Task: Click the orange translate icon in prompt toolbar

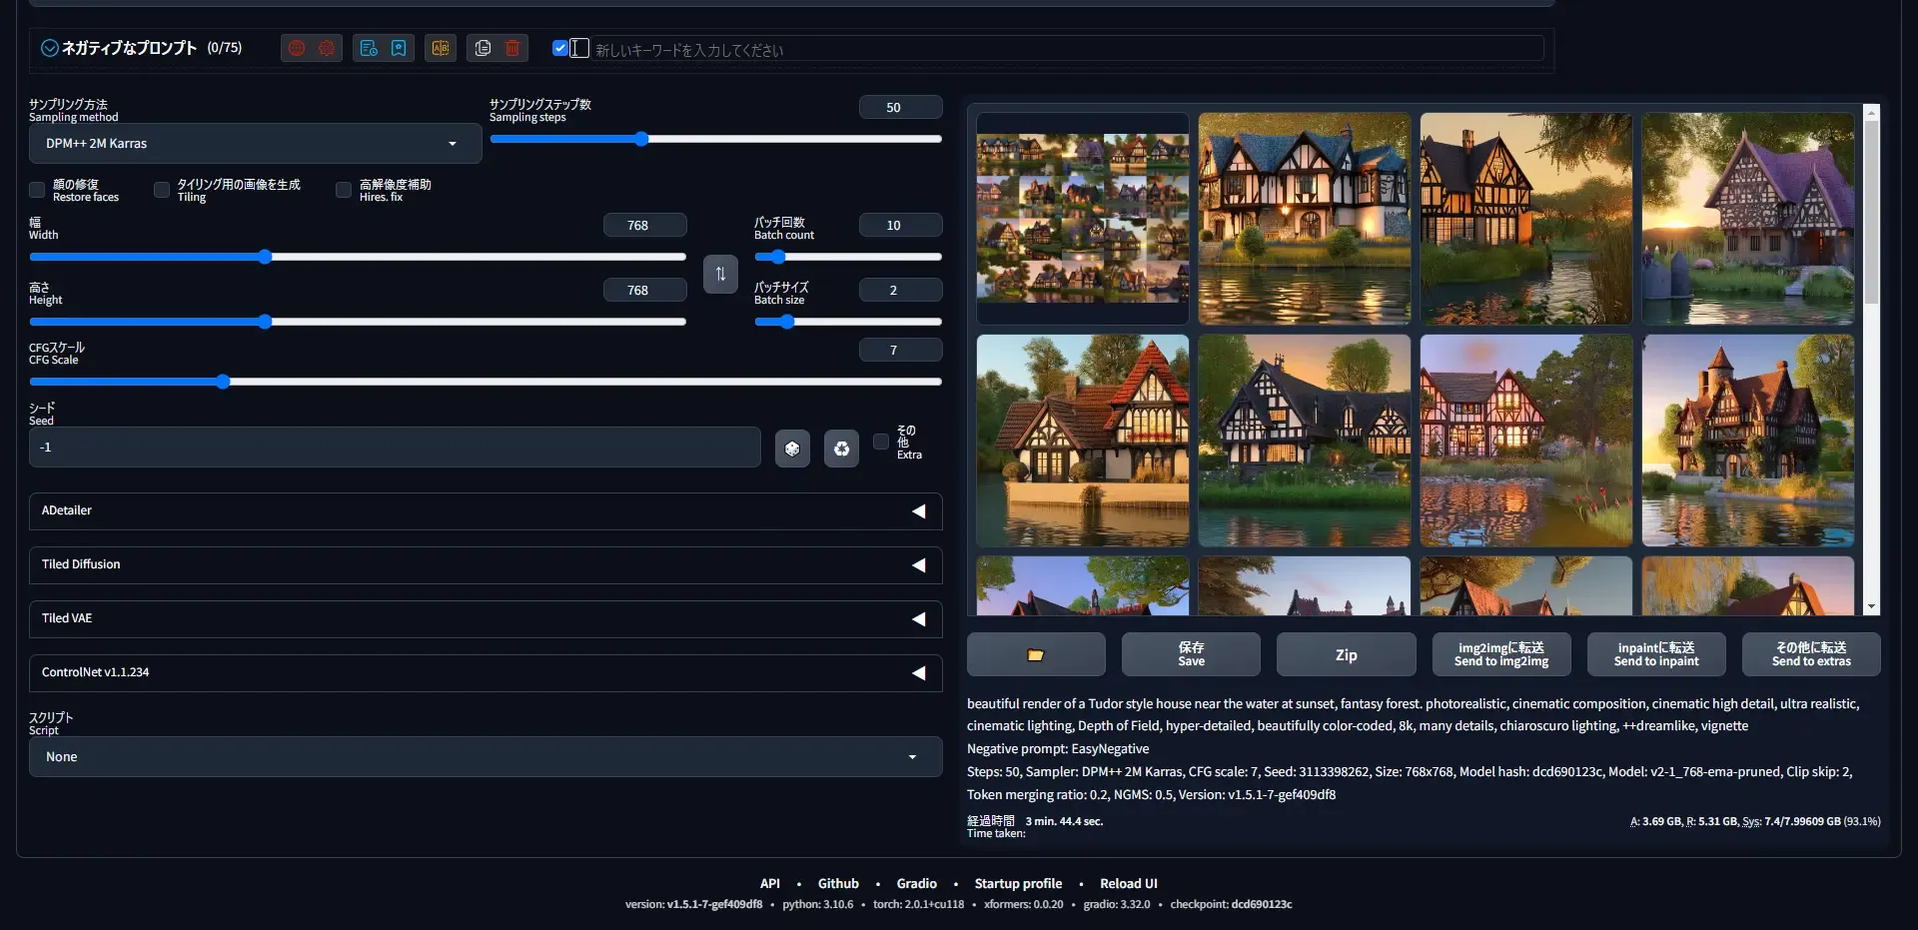Action: pos(441,48)
